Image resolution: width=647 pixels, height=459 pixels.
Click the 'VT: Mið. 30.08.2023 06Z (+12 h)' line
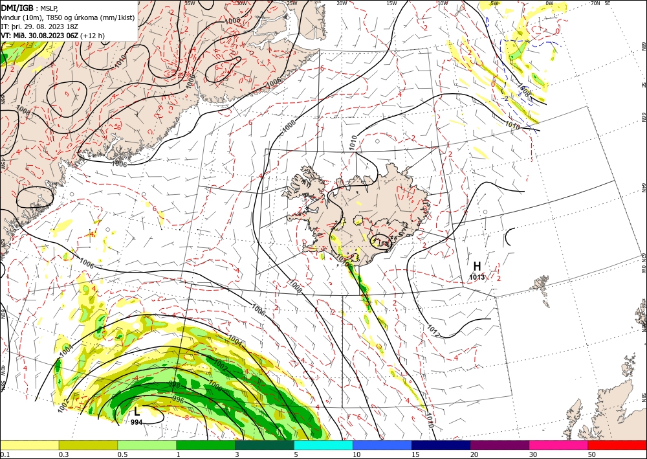(x=53, y=36)
